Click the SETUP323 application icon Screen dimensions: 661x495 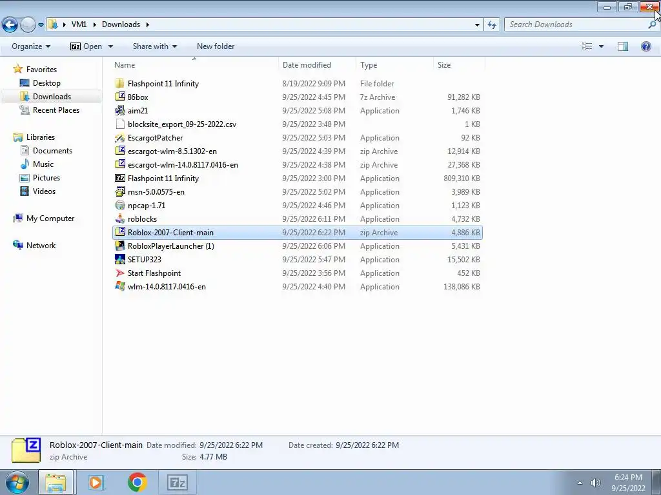[120, 259]
